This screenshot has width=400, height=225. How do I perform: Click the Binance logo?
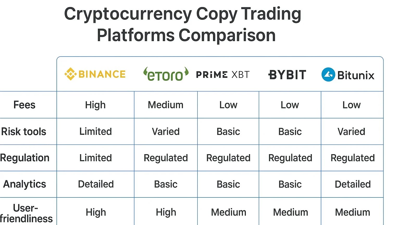pos(95,74)
